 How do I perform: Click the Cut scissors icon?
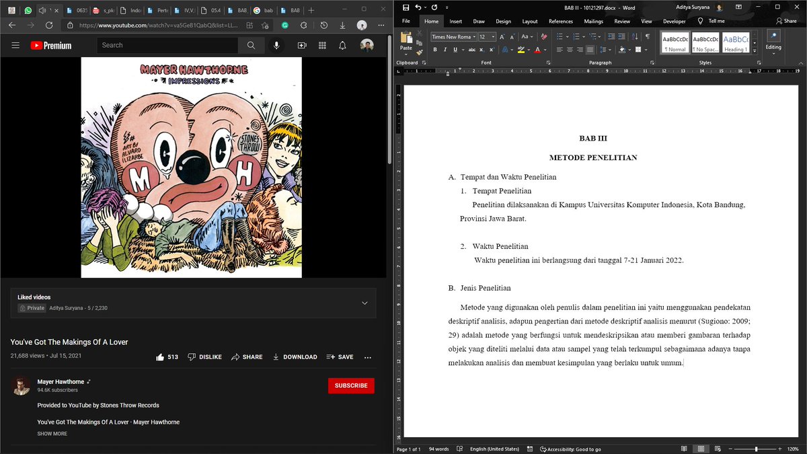pyautogui.click(x=419, y=34)
